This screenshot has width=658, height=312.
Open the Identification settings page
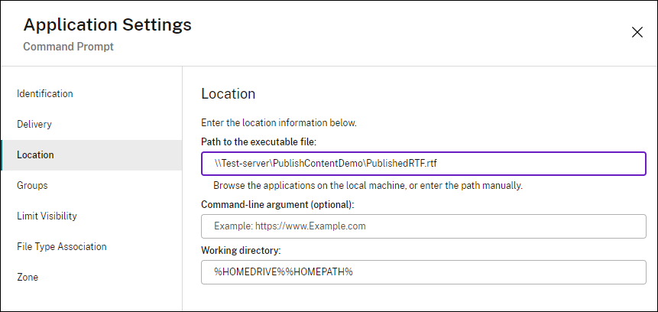[x=45, y=94]
